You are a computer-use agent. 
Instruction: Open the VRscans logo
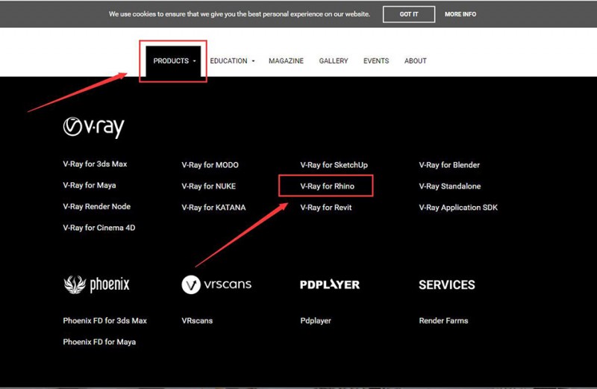pyautogui.click(x=216, y=284)
